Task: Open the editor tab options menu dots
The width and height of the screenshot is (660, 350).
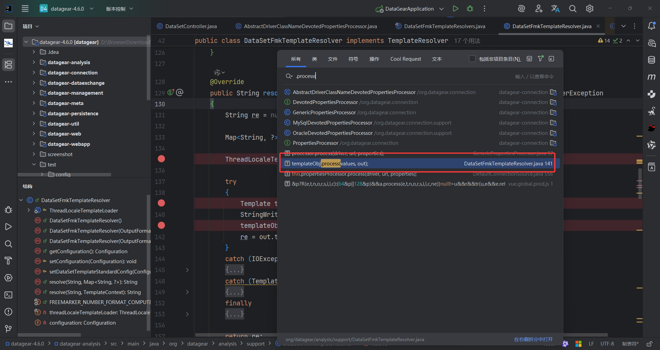Action: [635, 26]
